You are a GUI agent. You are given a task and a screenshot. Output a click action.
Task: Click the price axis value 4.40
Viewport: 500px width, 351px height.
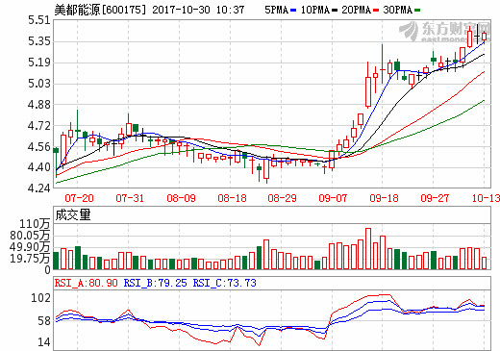(x=39, y=167)
